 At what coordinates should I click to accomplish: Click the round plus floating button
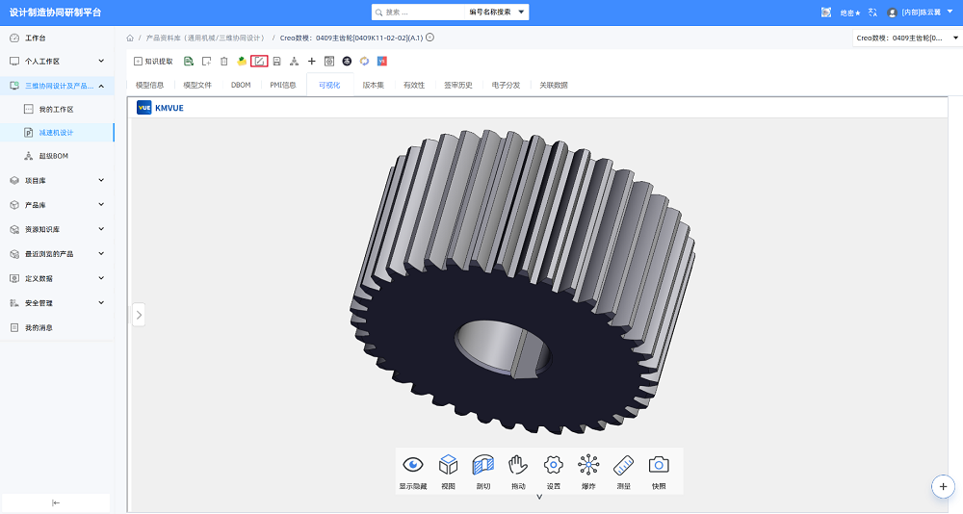(943, 486)
